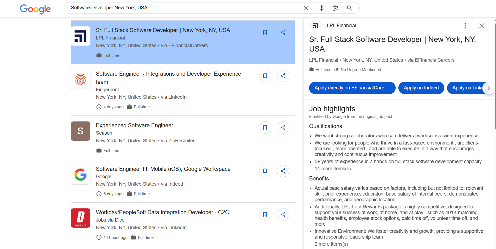Open the three-dot menu on the LPL Financial panel
This screenshot has width=496, height=249.
[465, 26]
